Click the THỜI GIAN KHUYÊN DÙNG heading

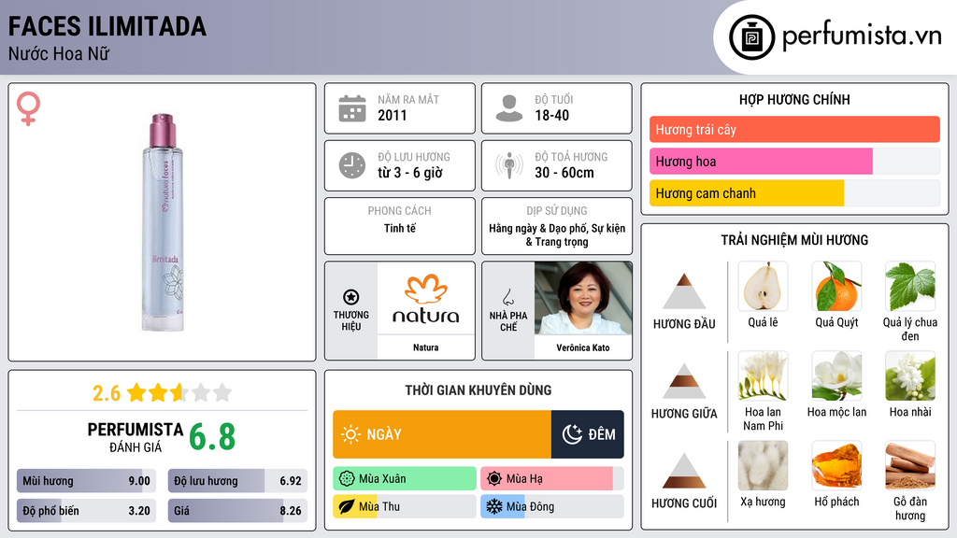coord(478,389)
